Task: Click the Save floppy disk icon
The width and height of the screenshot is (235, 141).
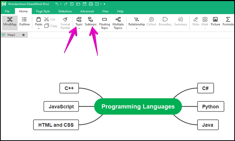Action: 84,4
